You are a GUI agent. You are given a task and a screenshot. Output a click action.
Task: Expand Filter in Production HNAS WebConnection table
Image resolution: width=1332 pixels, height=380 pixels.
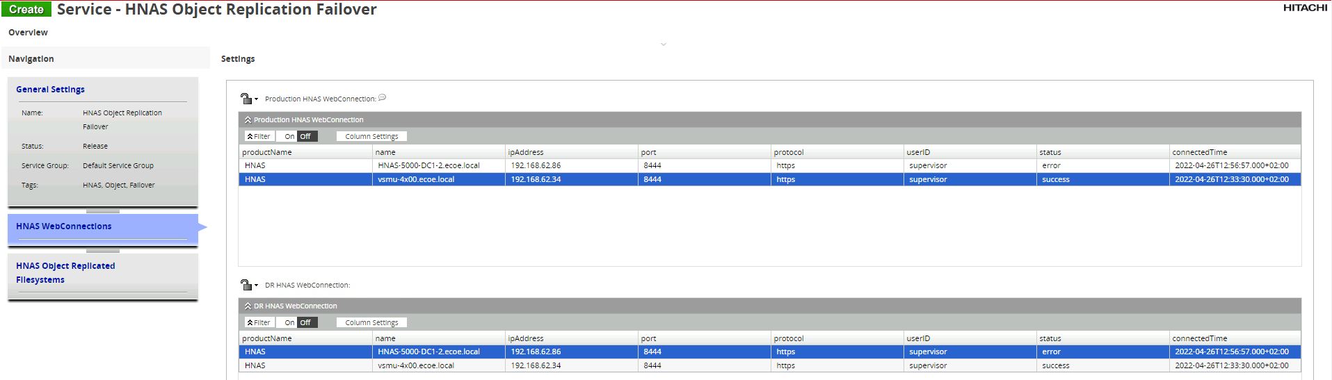(259, 136)
